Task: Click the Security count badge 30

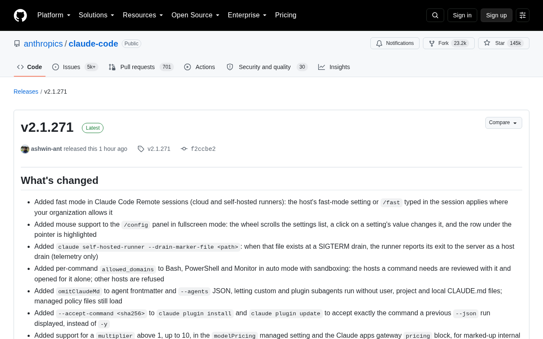Action: coord(302,67)
